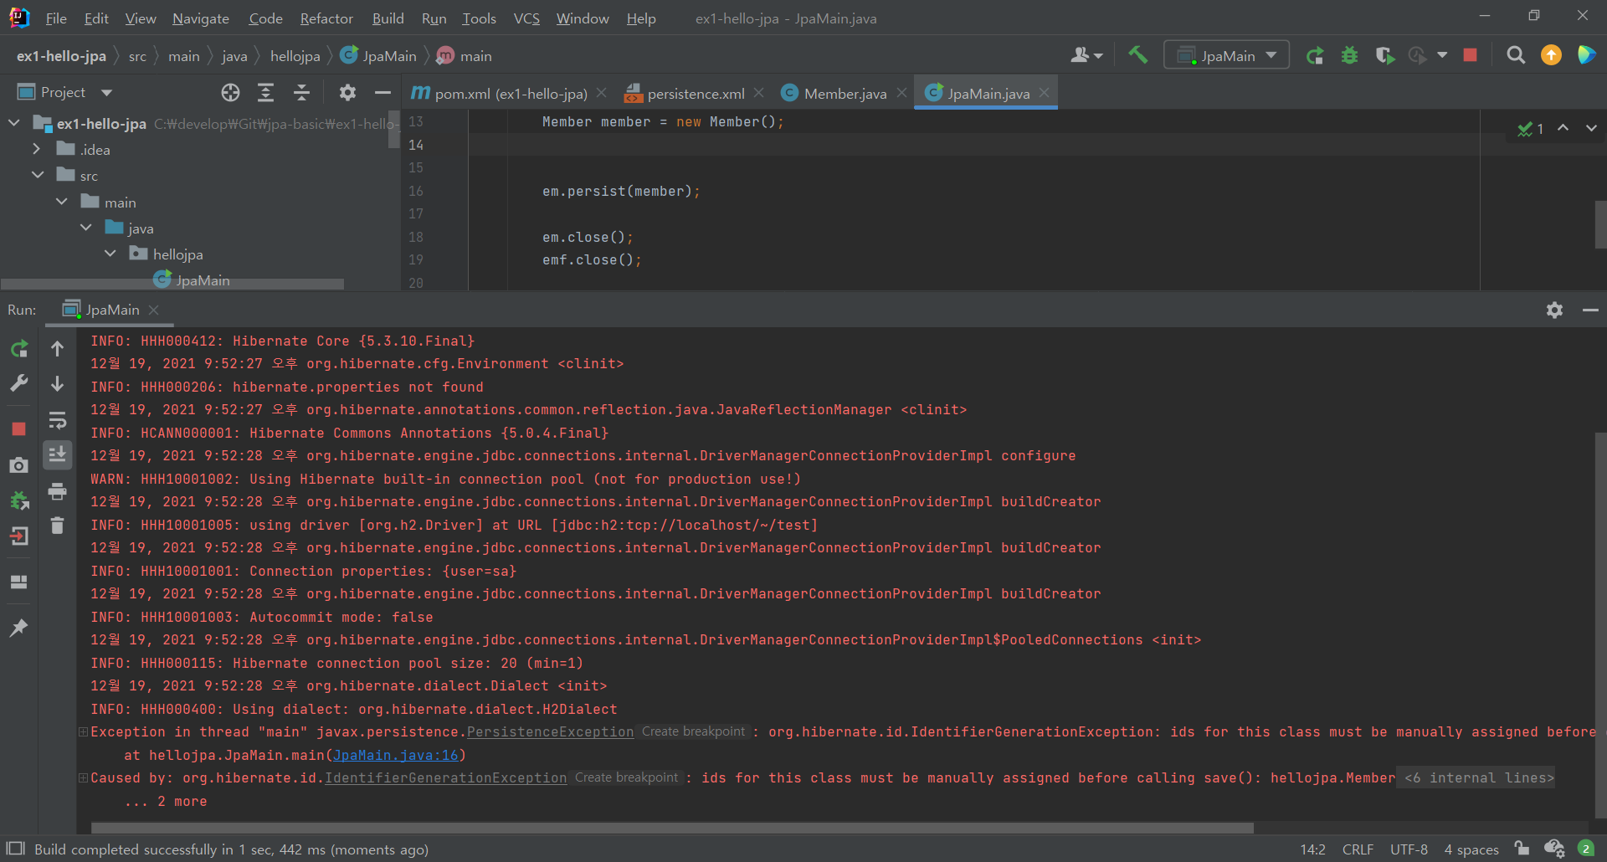Switch to pom.xml tab
This screenshot has width=1607, height=862.
coord(509,93)
